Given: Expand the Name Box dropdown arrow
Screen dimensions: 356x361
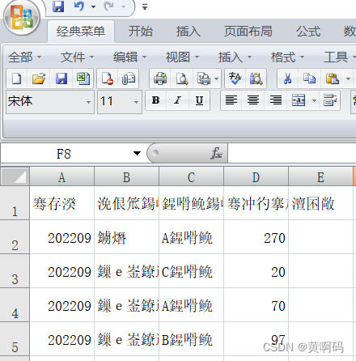Looking at the screenshot, I should 137,153.
